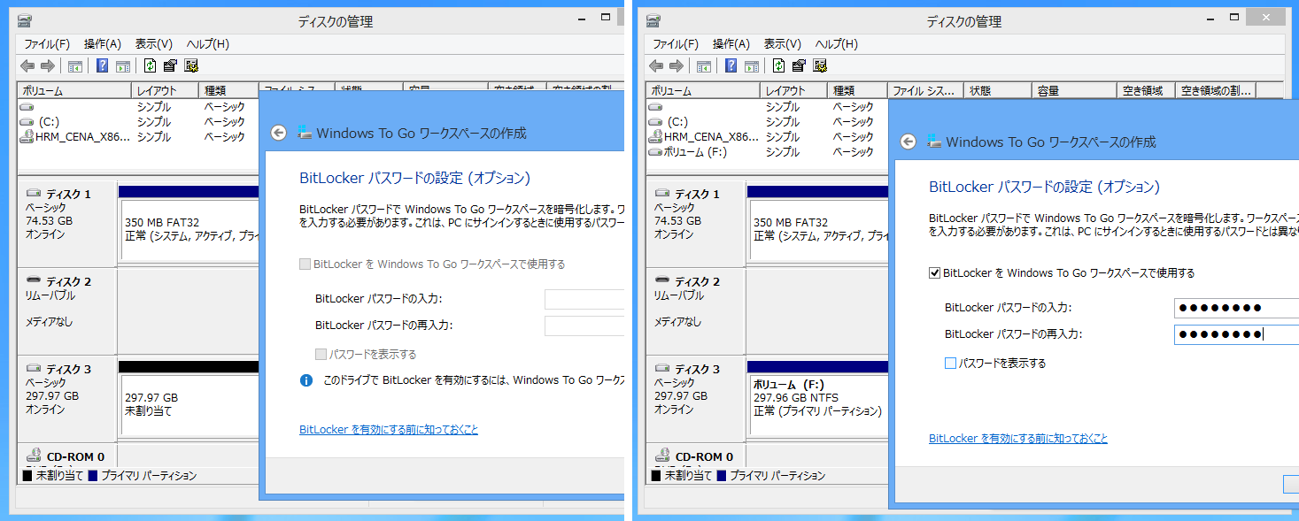Click green Refresh icon in left screenshot's toolbar
1299x521 pixels.
[x=150, y=65]
